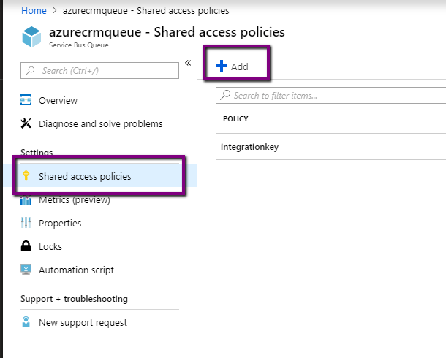The image size is (446, 358).
Task: Open the Properties menu item
Action: (x=60, y=223)
